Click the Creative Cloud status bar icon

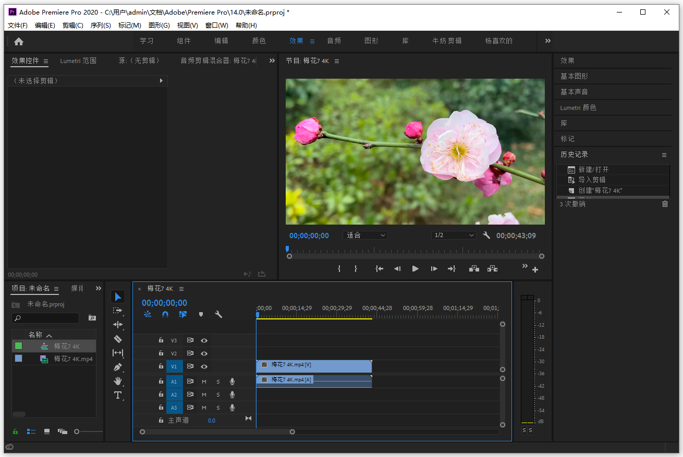point(9,447)
